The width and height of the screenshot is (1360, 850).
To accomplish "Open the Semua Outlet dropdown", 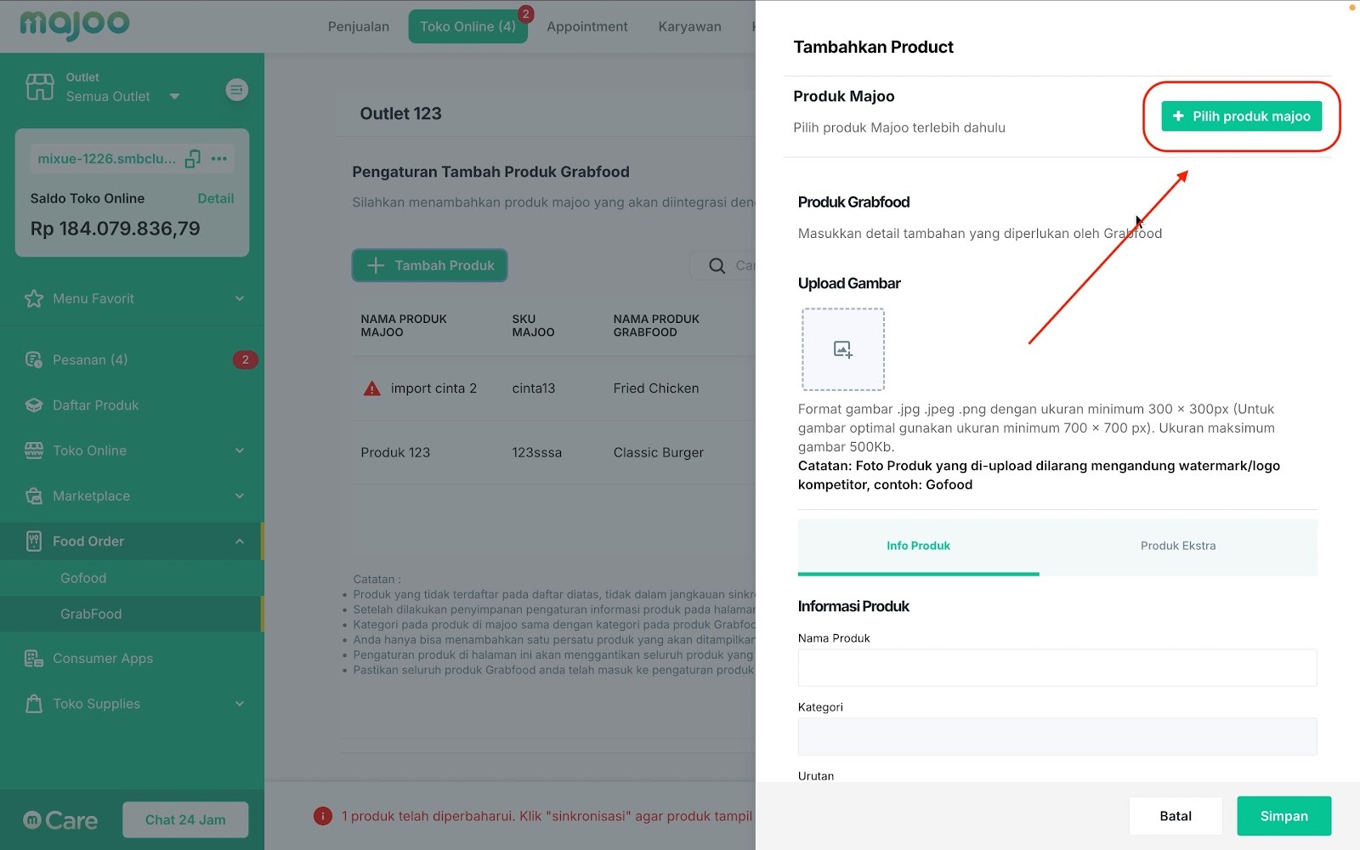I will tap(174, 97).
